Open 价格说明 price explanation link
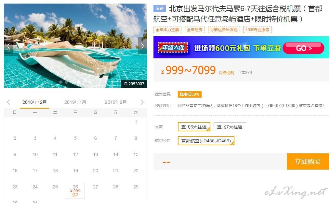 pyautogui.click(x=226, y=73)
